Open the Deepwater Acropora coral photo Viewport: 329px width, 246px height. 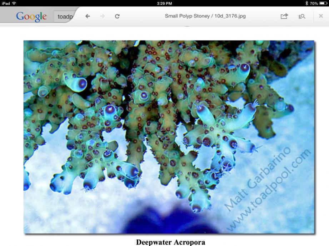click(169, 137)
